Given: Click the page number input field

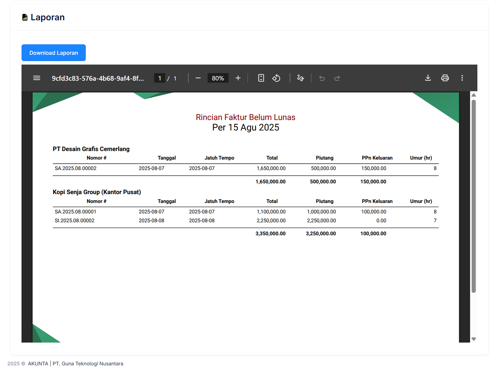Looking at the screenshot, I should coord(160,78).
